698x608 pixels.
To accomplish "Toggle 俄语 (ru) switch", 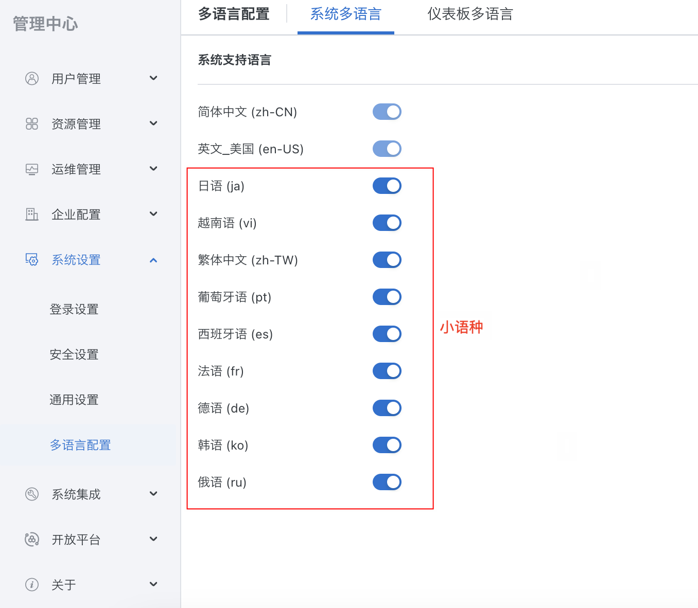I will coord(387,482).
